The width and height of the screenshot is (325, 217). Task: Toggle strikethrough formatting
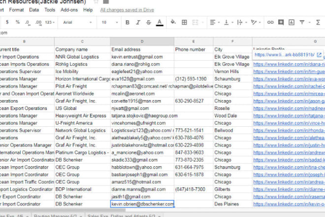tap(149, 22)
